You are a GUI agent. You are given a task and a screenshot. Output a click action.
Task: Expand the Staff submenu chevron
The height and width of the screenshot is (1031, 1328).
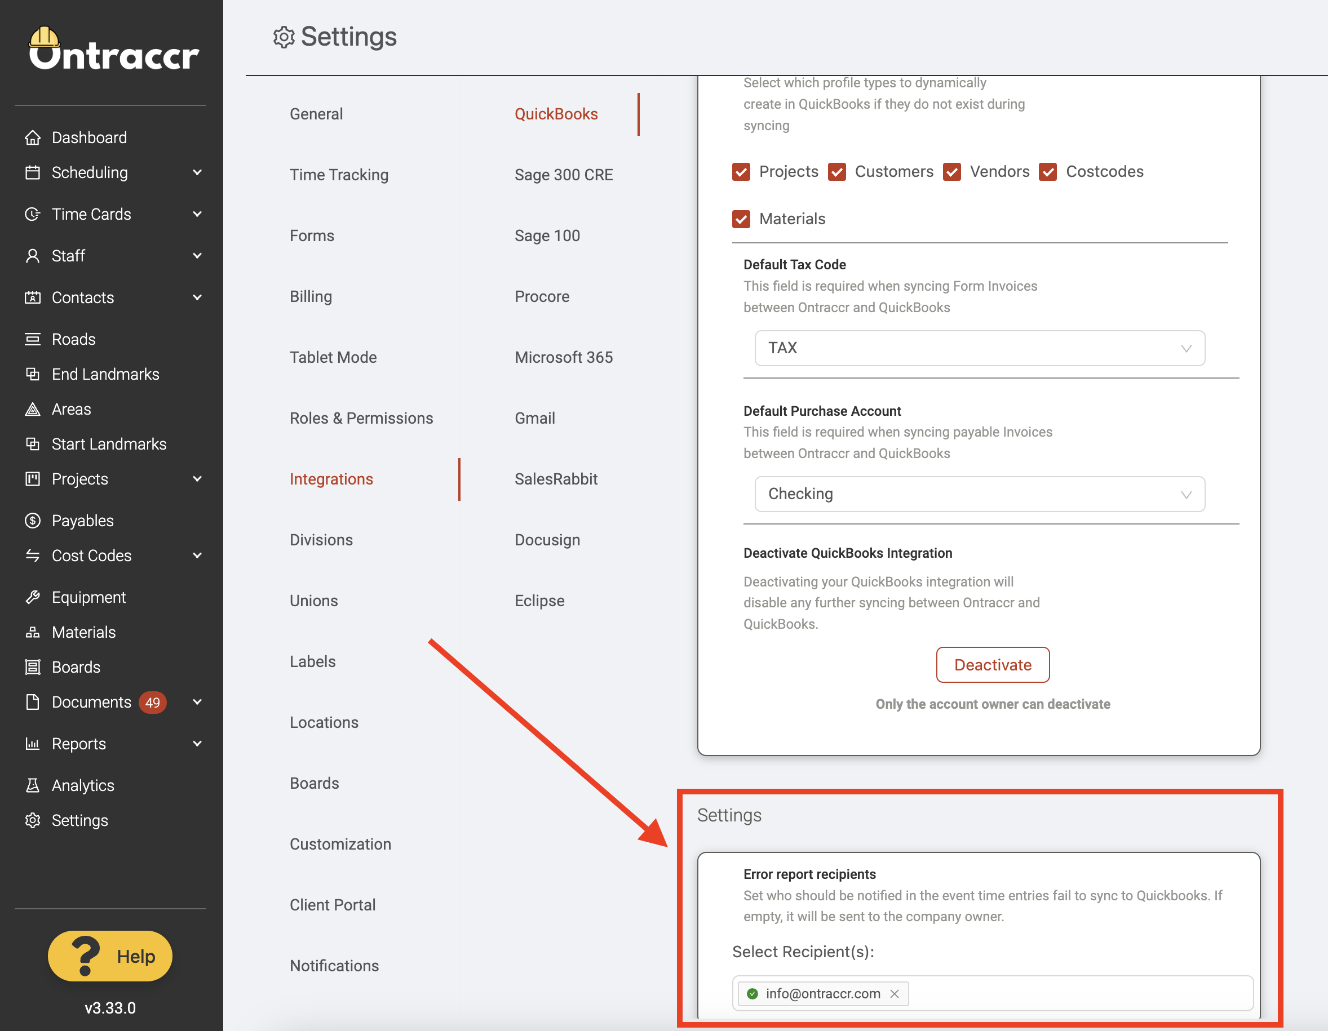[x=197, y=256]
